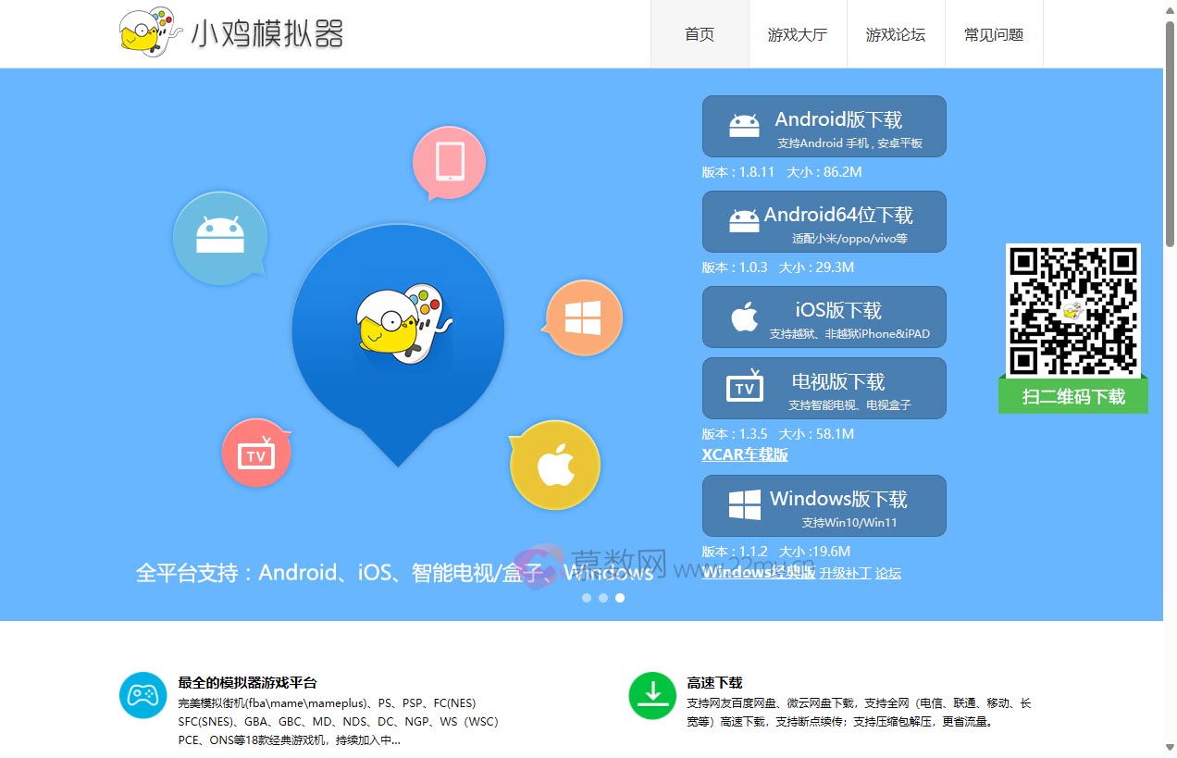Click the light-blue Android bubble icon
The image size is (1177, 758).
tap(219, 237)
